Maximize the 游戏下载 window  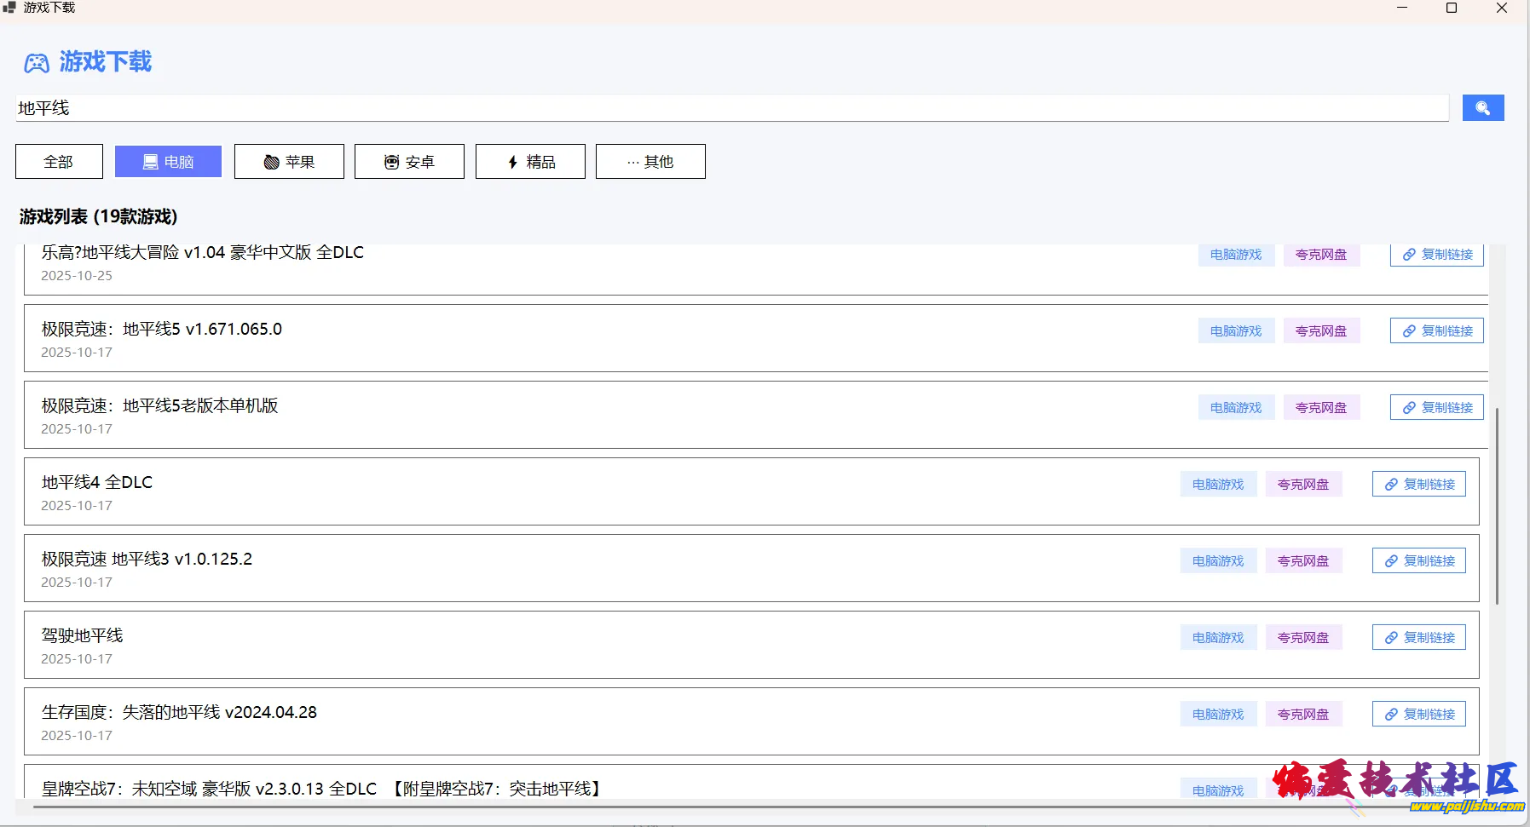(x=1452, y=9)
